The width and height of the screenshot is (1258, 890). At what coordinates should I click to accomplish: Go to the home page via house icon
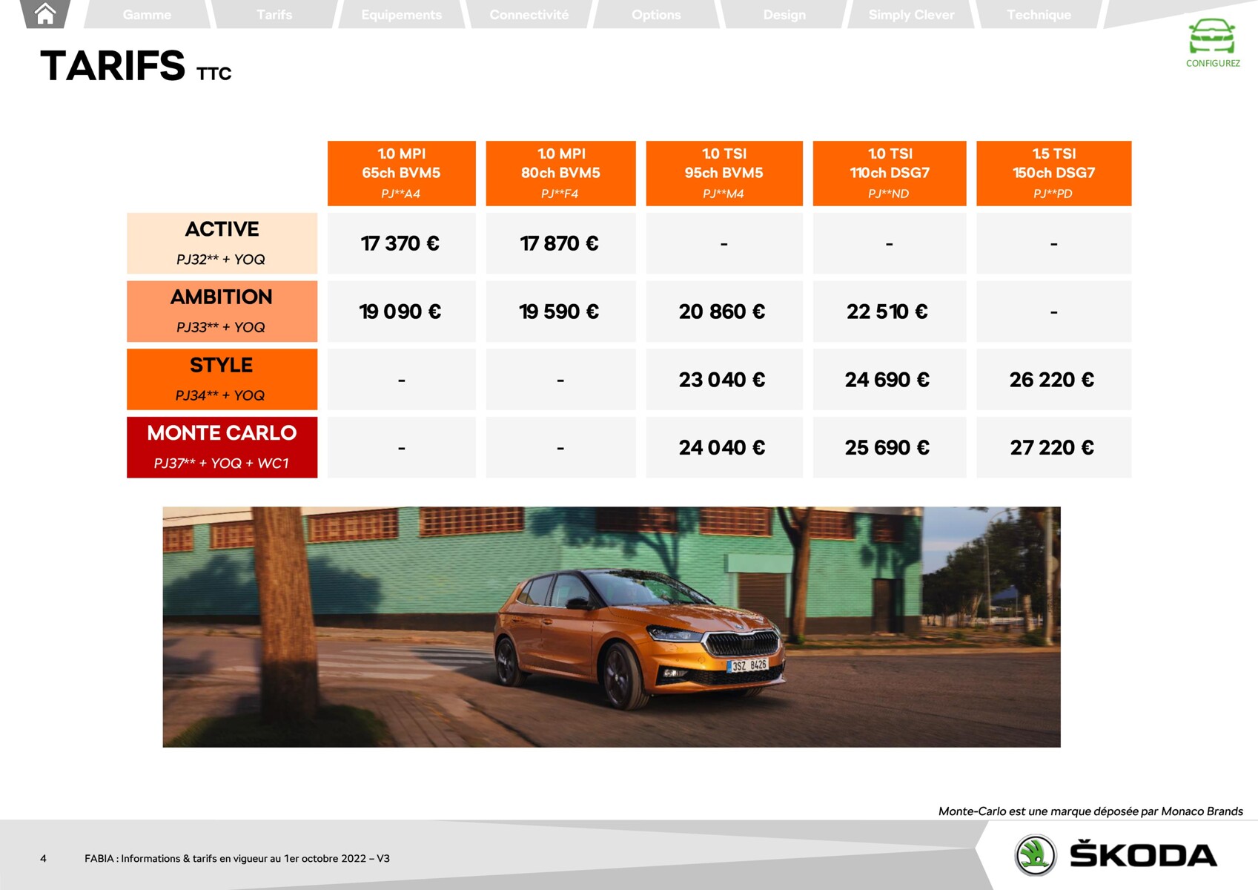point(45,13)
